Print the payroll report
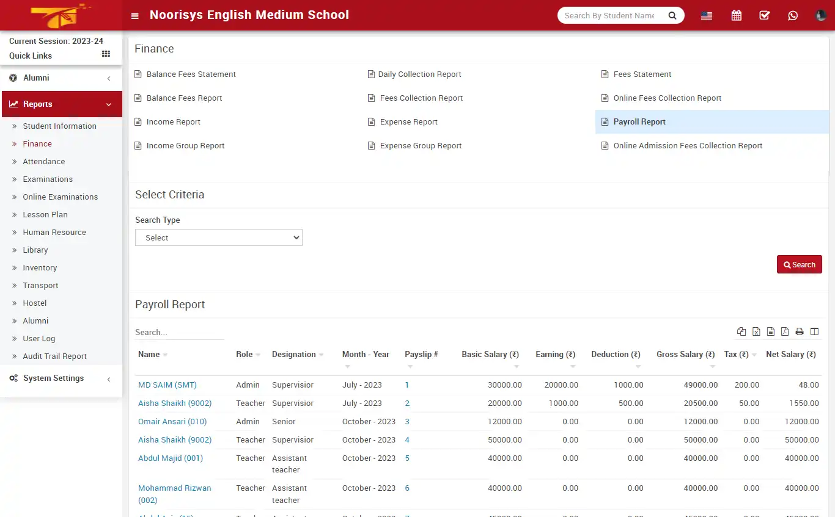This screenshot has height=517, width=835. click(x=800, y=331)
